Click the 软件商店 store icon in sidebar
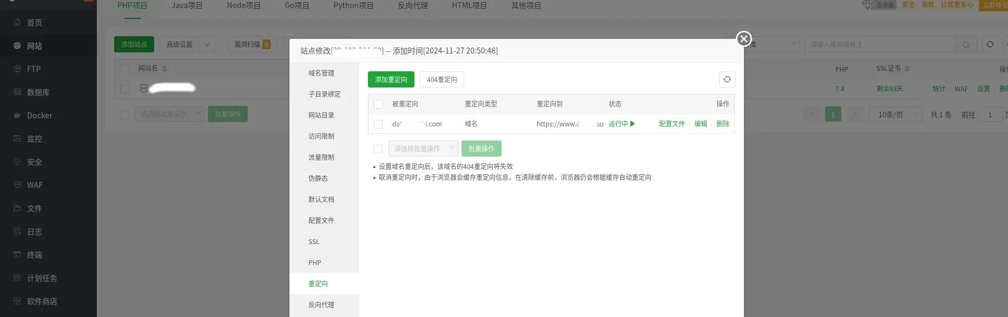This screenshot has width=1008, height=317. coord(17,301)
